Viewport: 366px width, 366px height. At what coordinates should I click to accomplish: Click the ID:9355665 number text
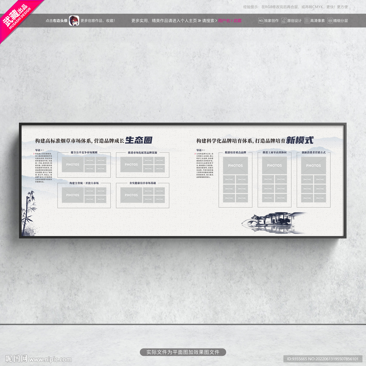point(297,359)
